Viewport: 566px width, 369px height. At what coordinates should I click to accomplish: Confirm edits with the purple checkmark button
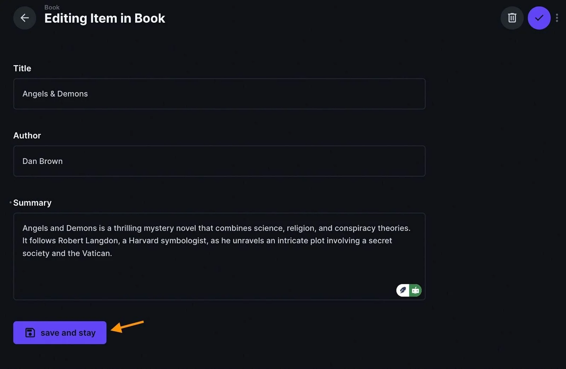point(539,18)
